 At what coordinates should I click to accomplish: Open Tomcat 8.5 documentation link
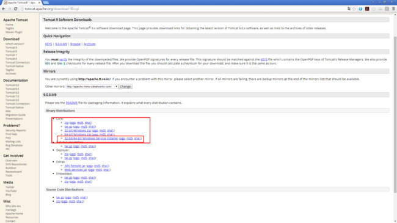12,89
